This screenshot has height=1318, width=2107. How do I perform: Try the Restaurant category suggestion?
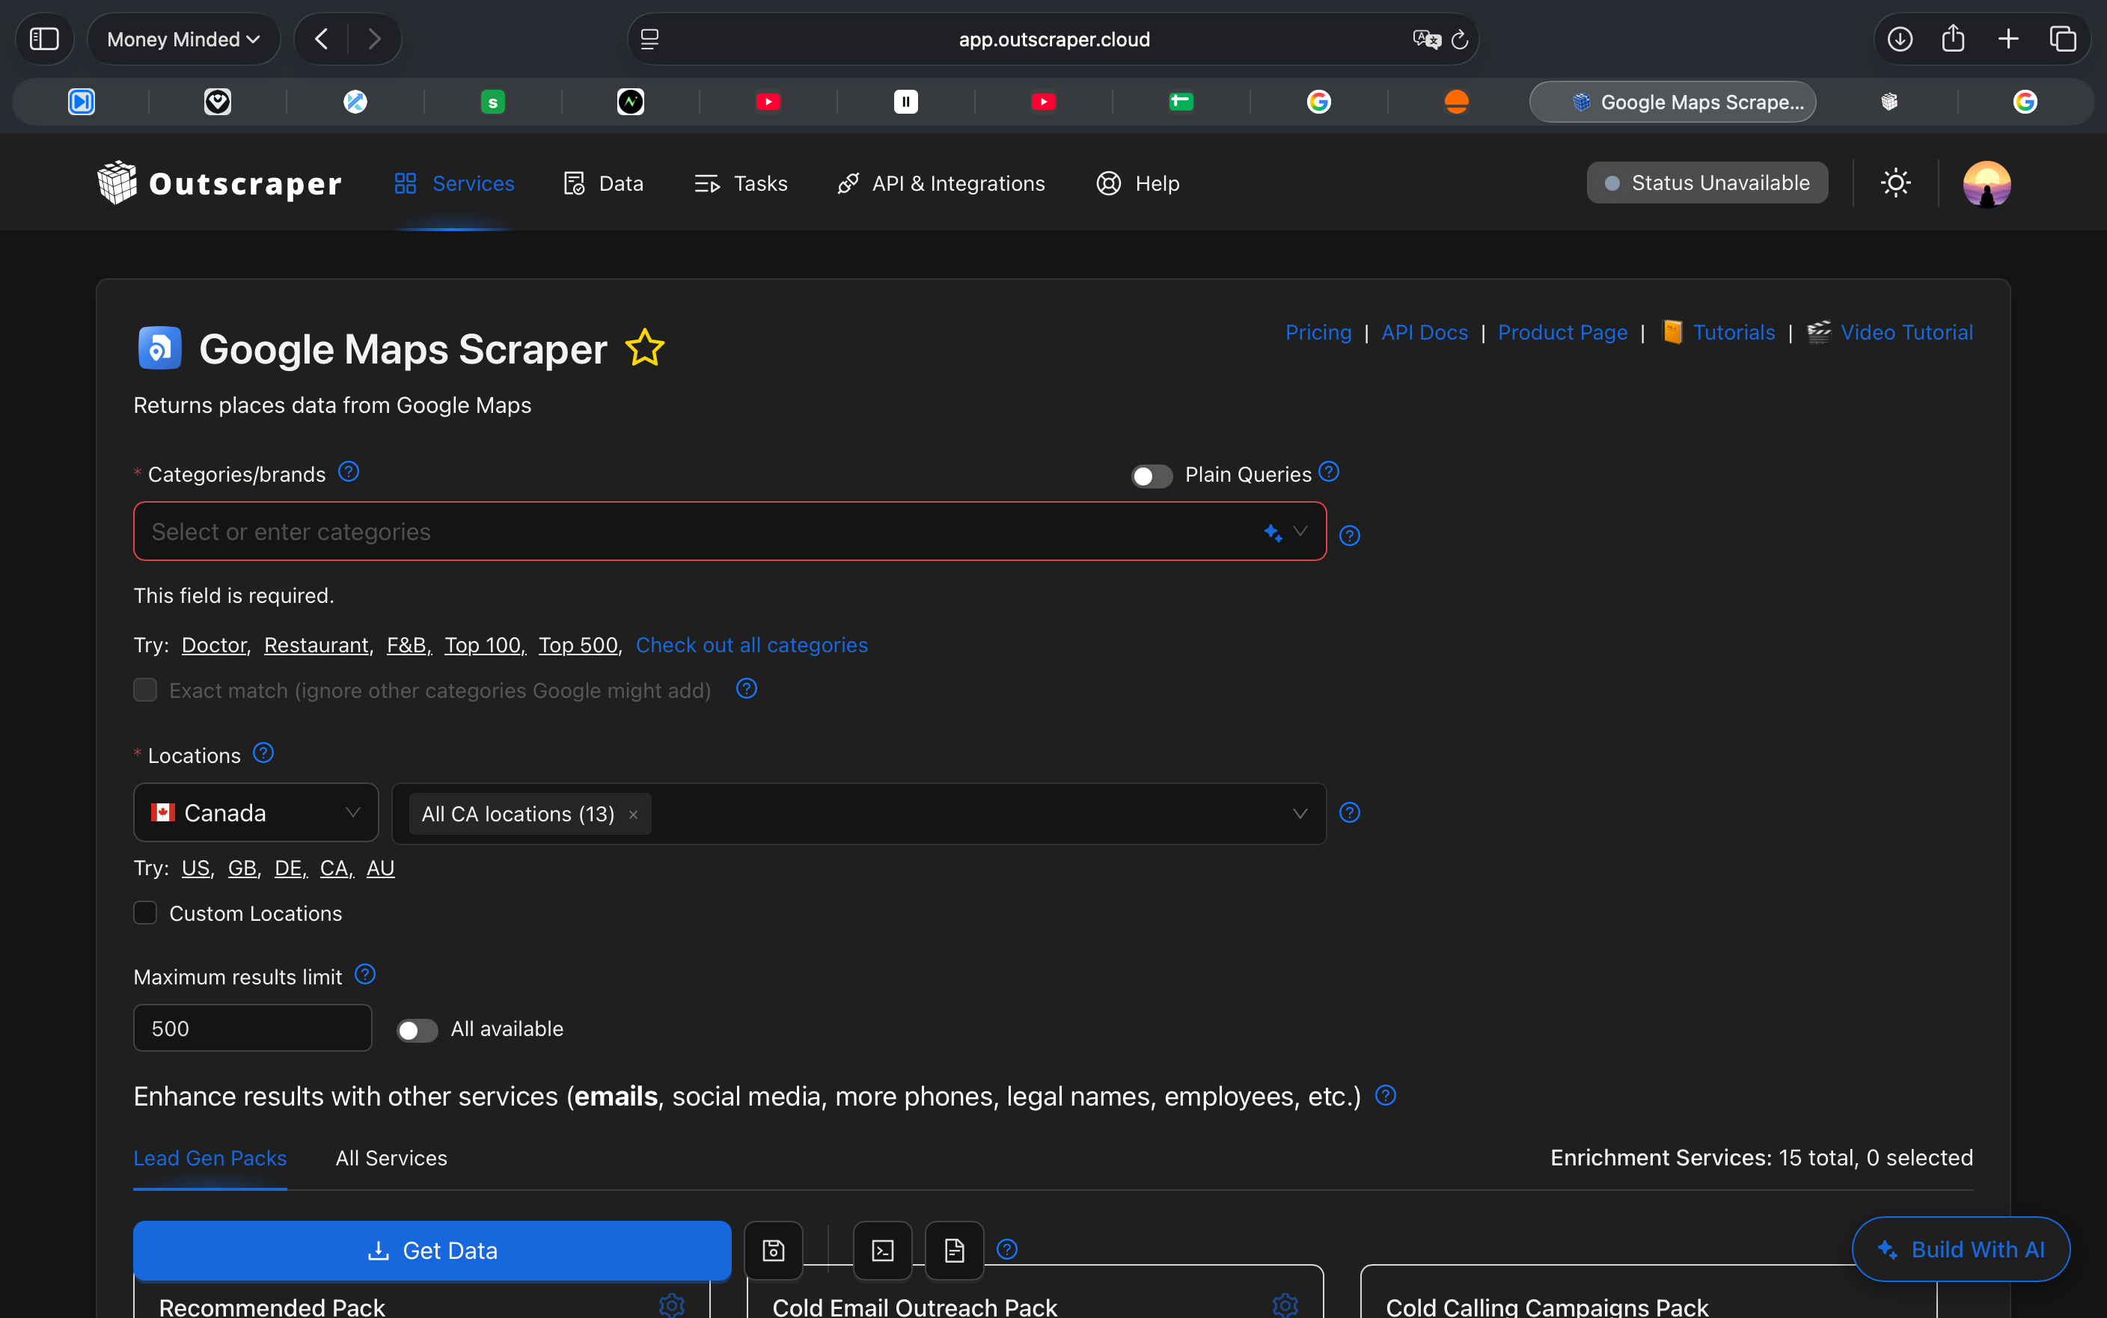click(316, 645)
